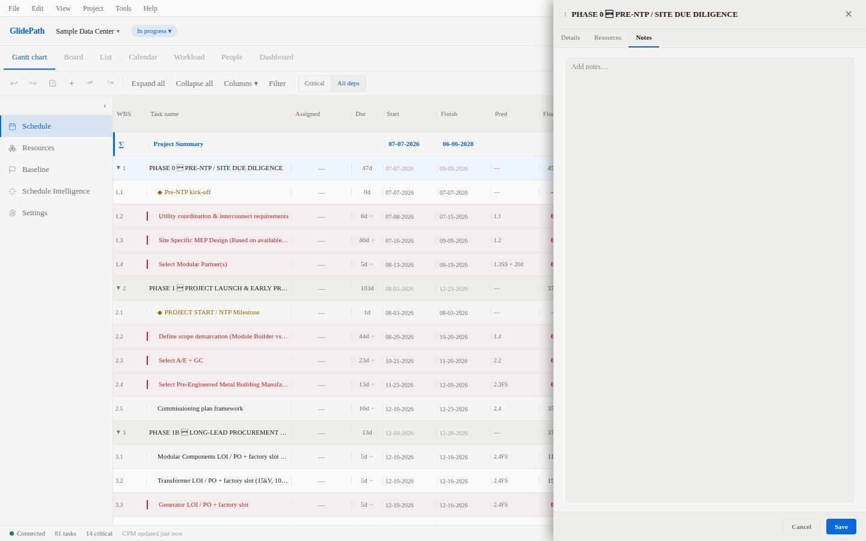Image resolution: width=866 pixels, height=541 pixels.
Task: Toggle the All deps view
Action: pos(348,84)
